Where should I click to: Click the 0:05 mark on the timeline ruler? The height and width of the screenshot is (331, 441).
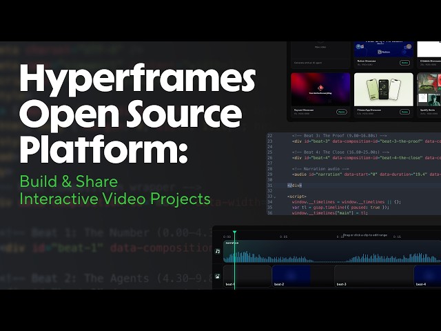tap(283, 237)
